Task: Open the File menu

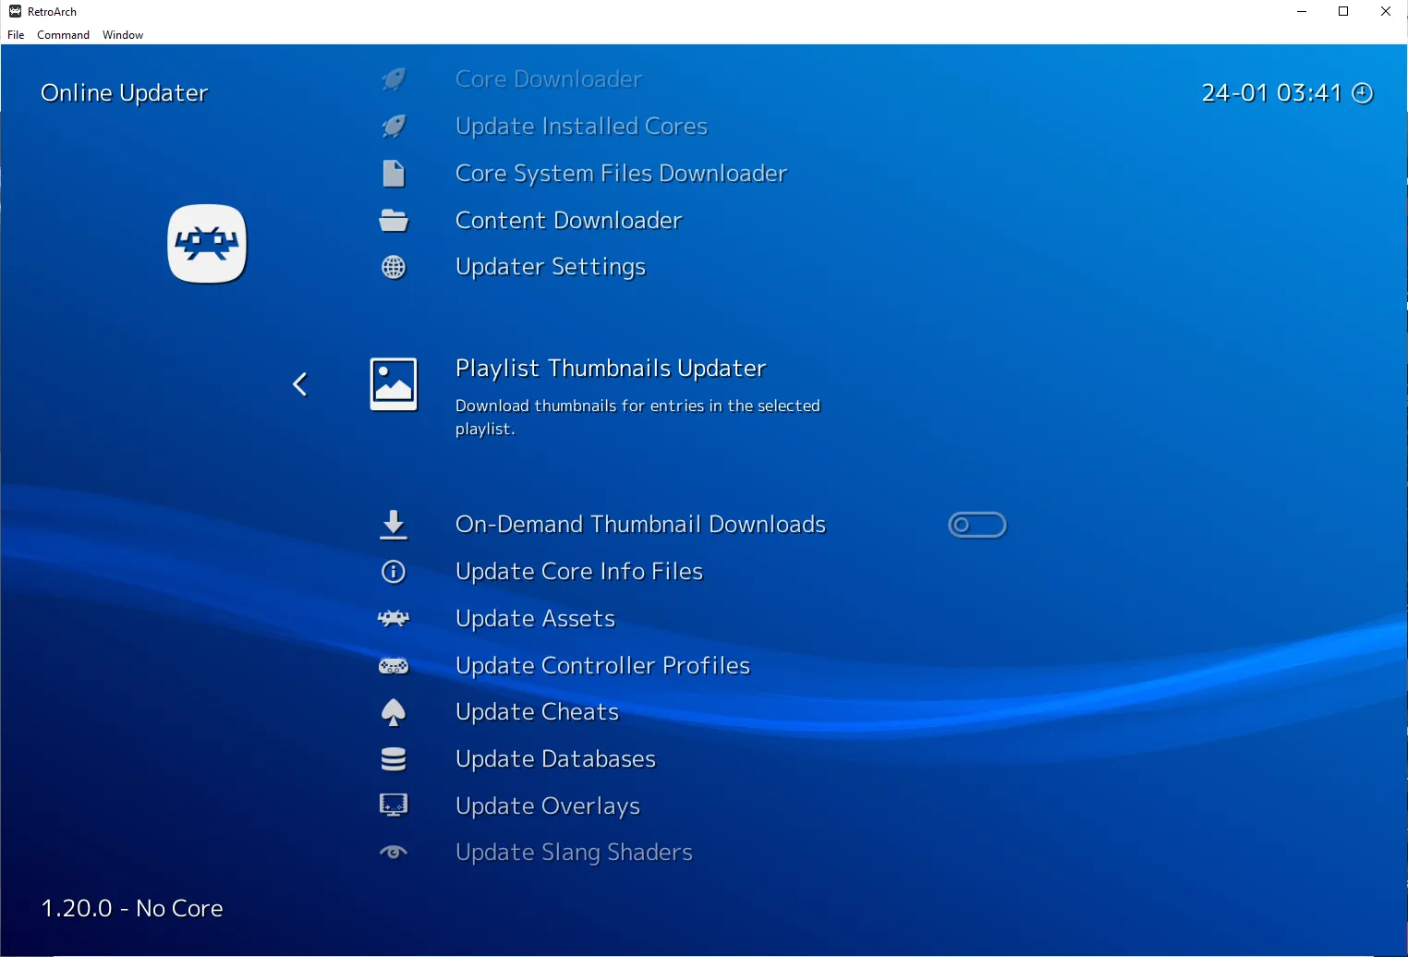Action: pyautogui.click(x=16, y=35)
